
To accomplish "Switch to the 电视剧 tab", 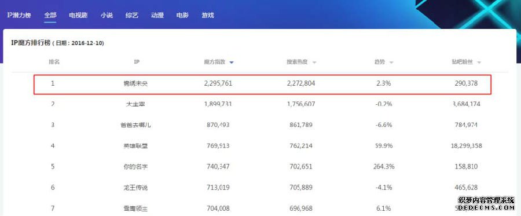I will point(78,15).
